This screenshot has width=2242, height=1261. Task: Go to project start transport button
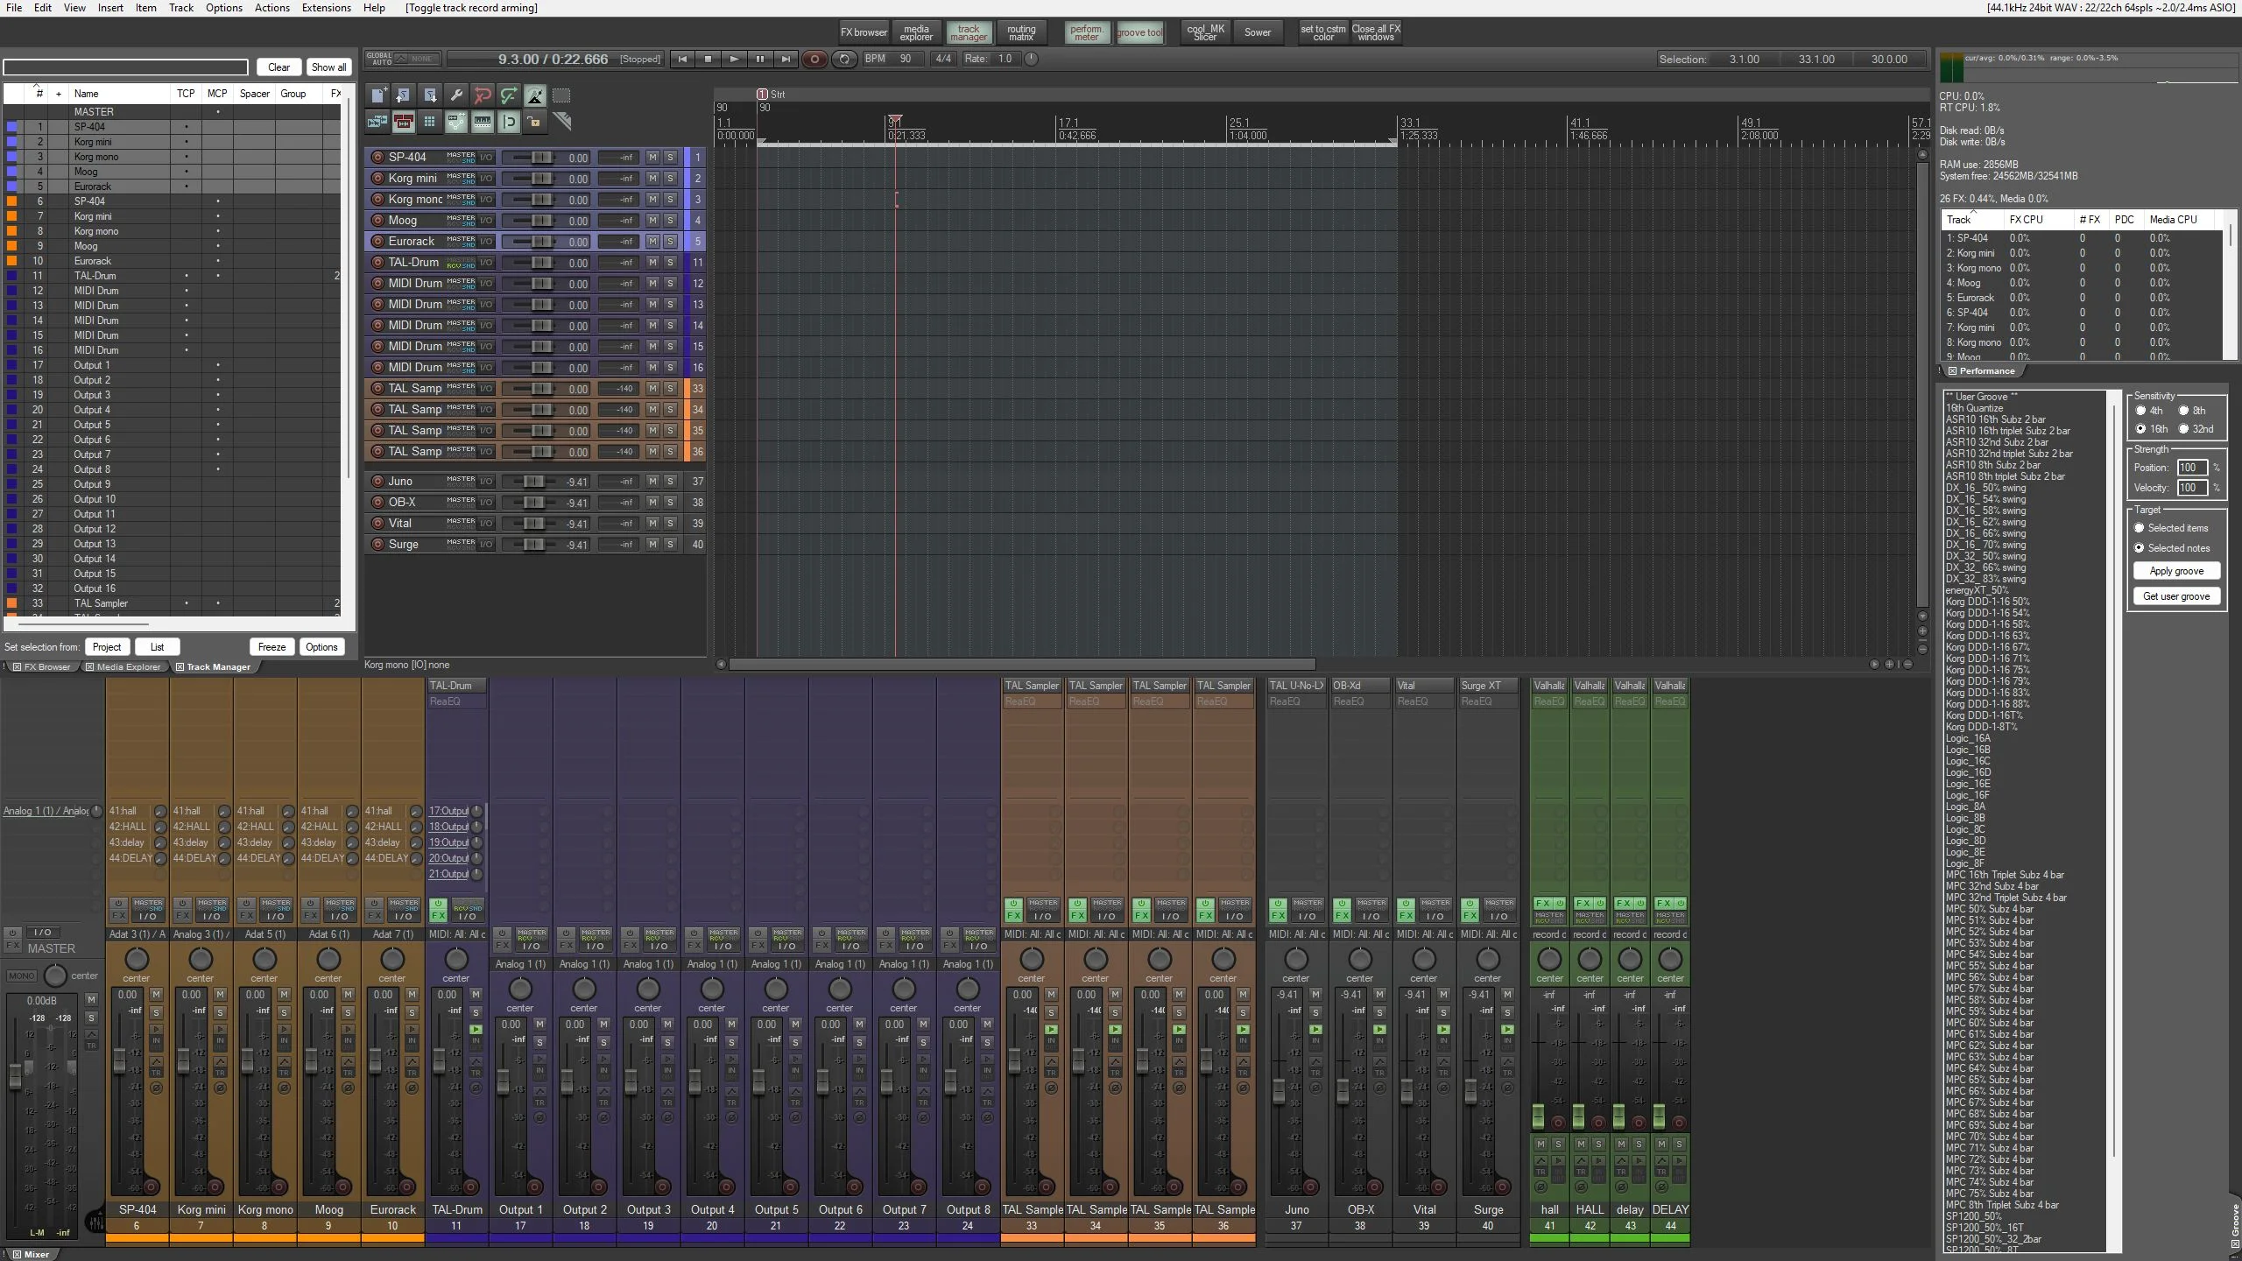click(681, 59)
